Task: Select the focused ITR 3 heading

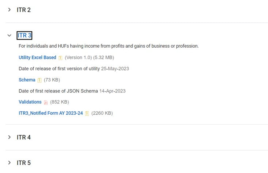Action: (24, 36)
